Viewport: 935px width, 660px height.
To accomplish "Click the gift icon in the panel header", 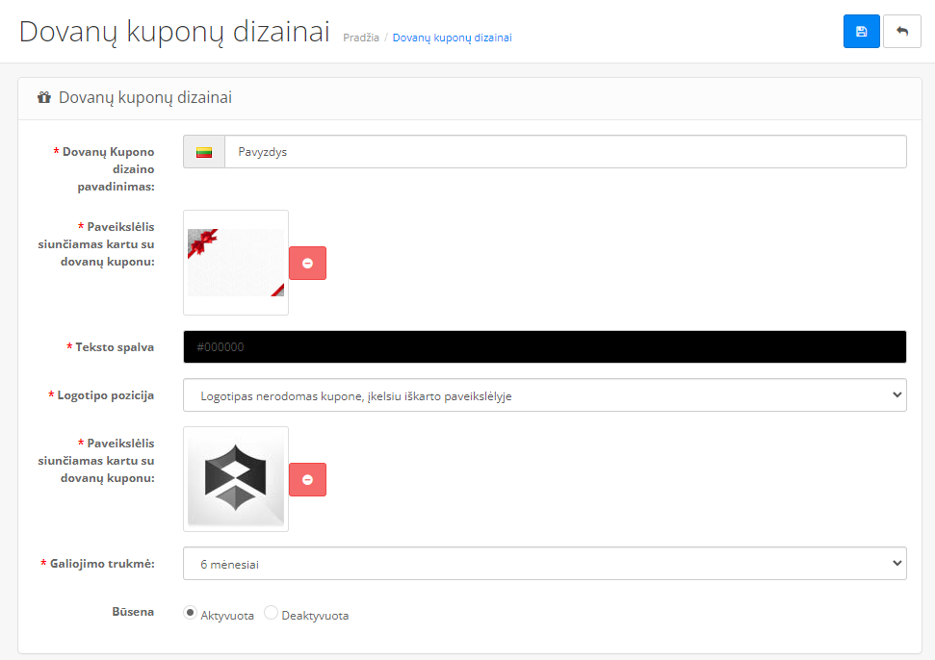I will coord(44,97).
